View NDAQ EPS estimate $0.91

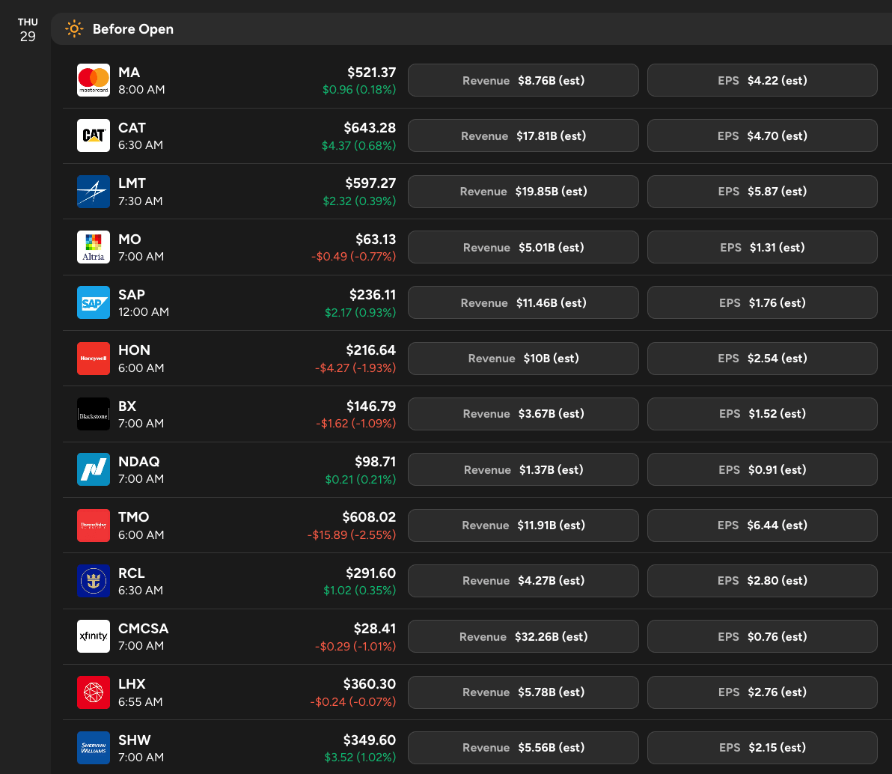763,469
